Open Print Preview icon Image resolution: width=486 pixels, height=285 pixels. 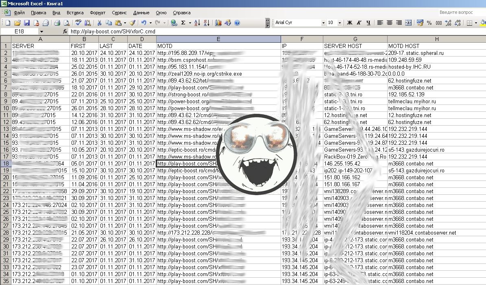[x=66, y=23]
